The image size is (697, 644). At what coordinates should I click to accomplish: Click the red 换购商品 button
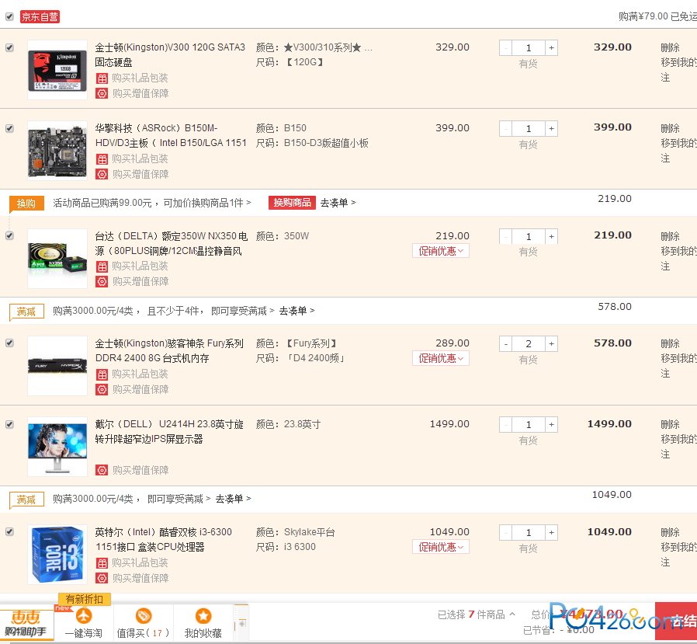292,203
